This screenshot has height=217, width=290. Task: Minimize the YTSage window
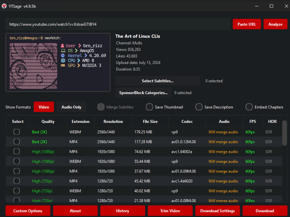pyautogui.click(x=257, y=6)
